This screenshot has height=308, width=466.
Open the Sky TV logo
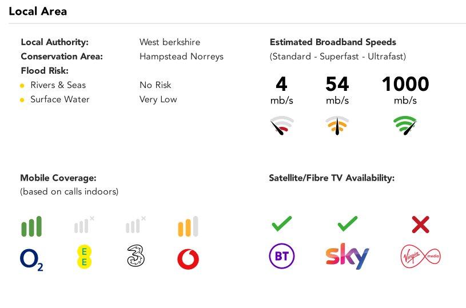[x=347, y=256]
